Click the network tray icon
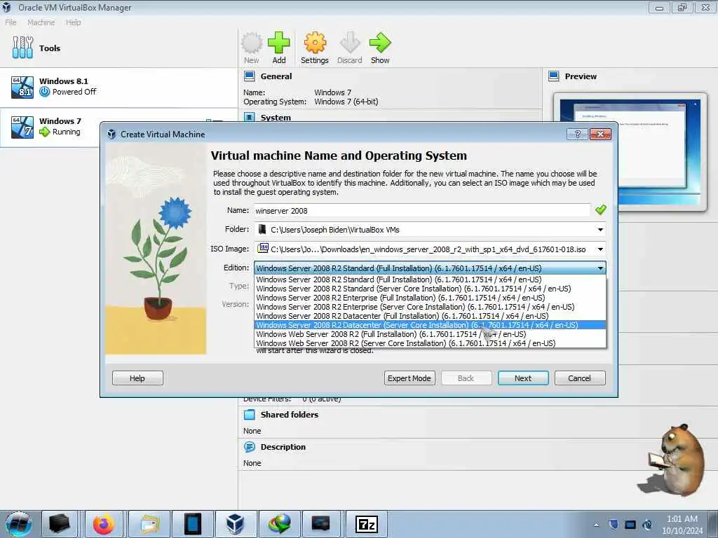The width and height of the screenshot is (718, 538). [x=630, y=524]
